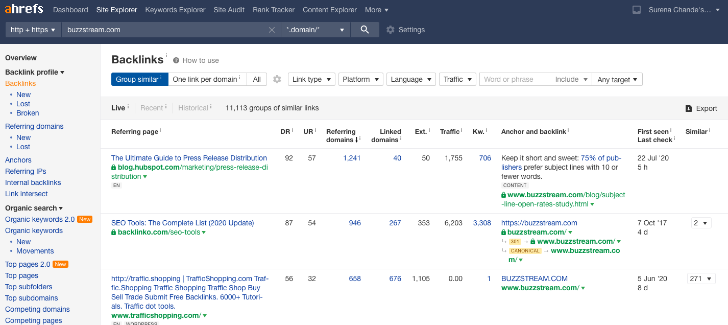Open the Anchors sidebar link
The image size is (728, 325).
pos(18,160)
